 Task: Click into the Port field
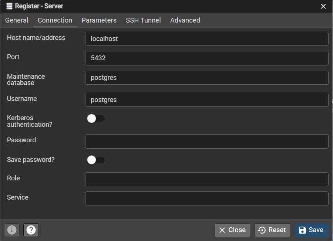point(206,58)
